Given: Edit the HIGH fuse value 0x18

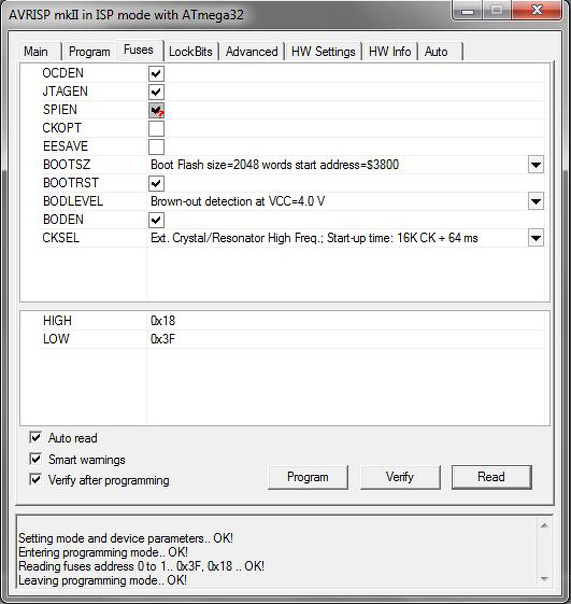Looking at the screenshot, I should click(163, 321).
